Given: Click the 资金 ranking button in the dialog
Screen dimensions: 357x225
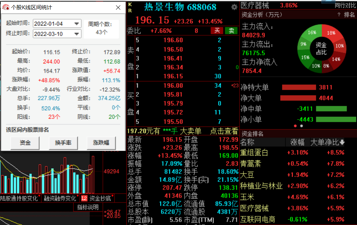Looking at the screenshot, I should pos(25,143).
